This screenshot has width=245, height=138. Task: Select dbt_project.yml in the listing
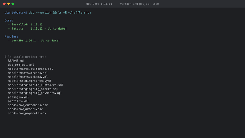[21, 65]
